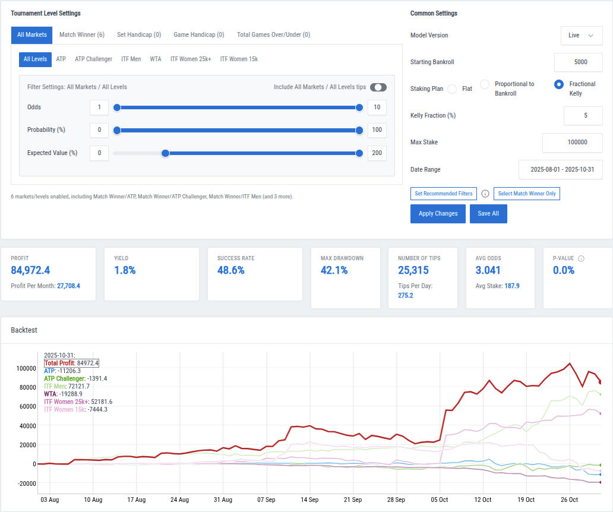Select the ATP Challenger level tab
The image size is (613, 512).
click(93, 59)
